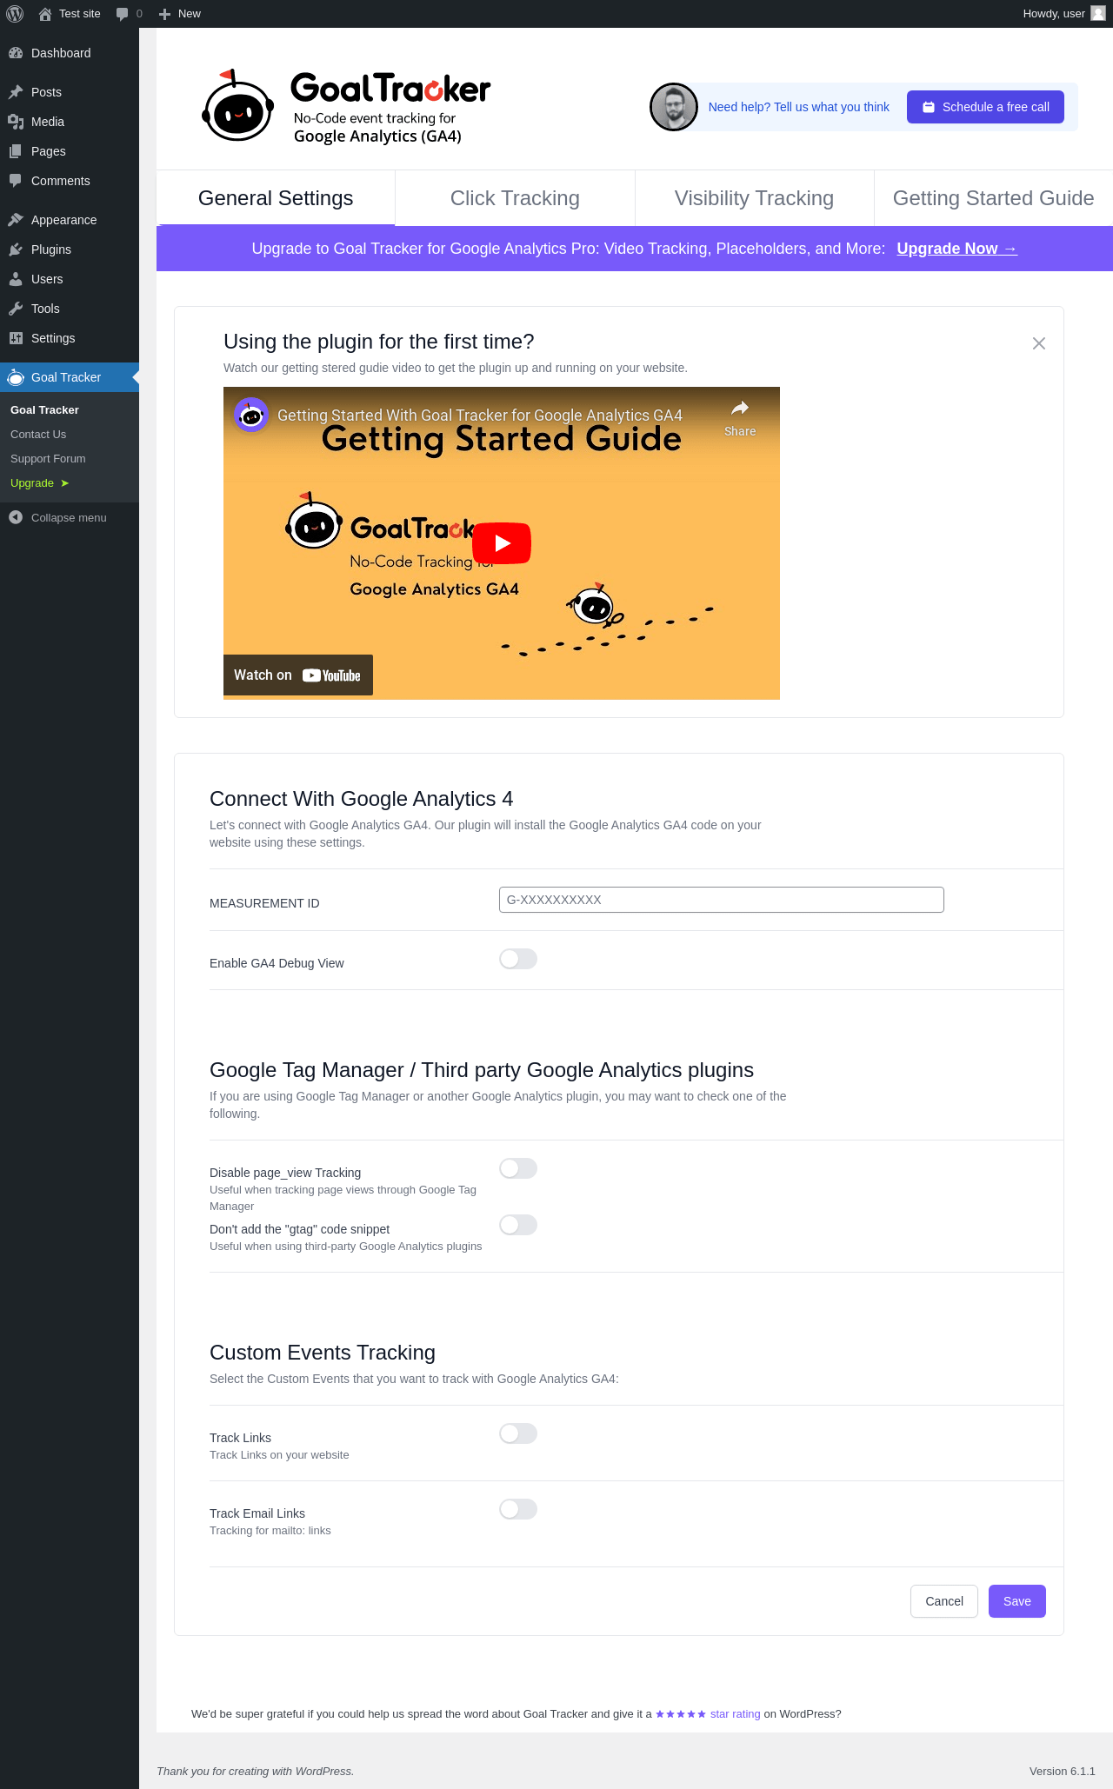Image resolution: width=1113 pixels, height=1789 pixels.
Task: Open Support Forum submenu item
Action: coord(48,459)
